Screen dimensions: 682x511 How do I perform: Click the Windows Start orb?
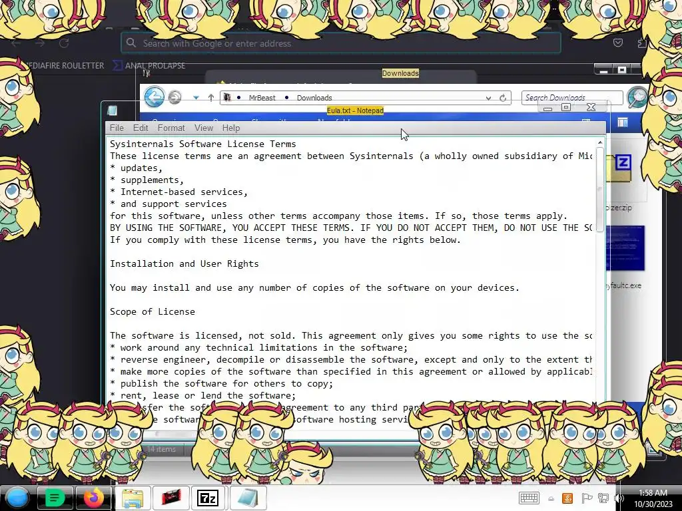tap(17, 498)
